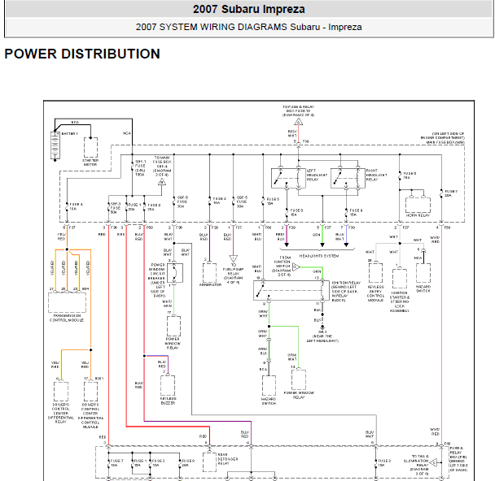
Task: Click the Right Headlight Relay box
Action: coord(348,178)
